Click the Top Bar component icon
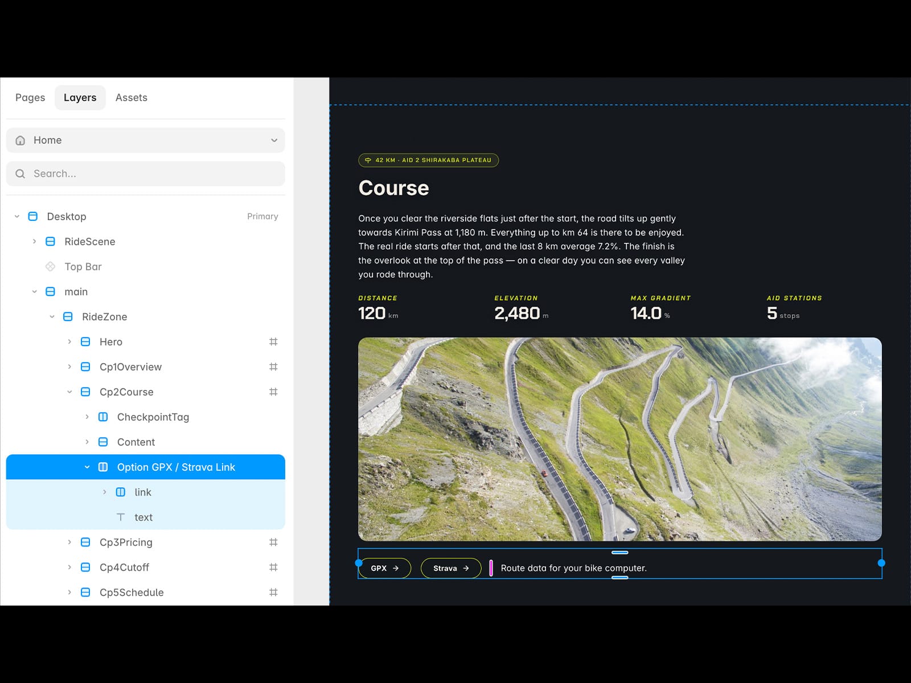Screen dimensions: 911x683 tap(50, 266)
